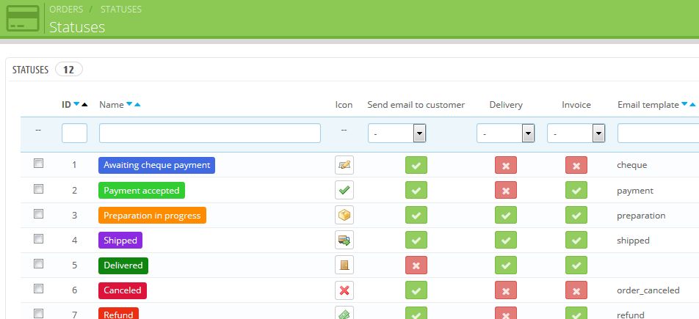Enable send email for Delivered status

[416, 265]
